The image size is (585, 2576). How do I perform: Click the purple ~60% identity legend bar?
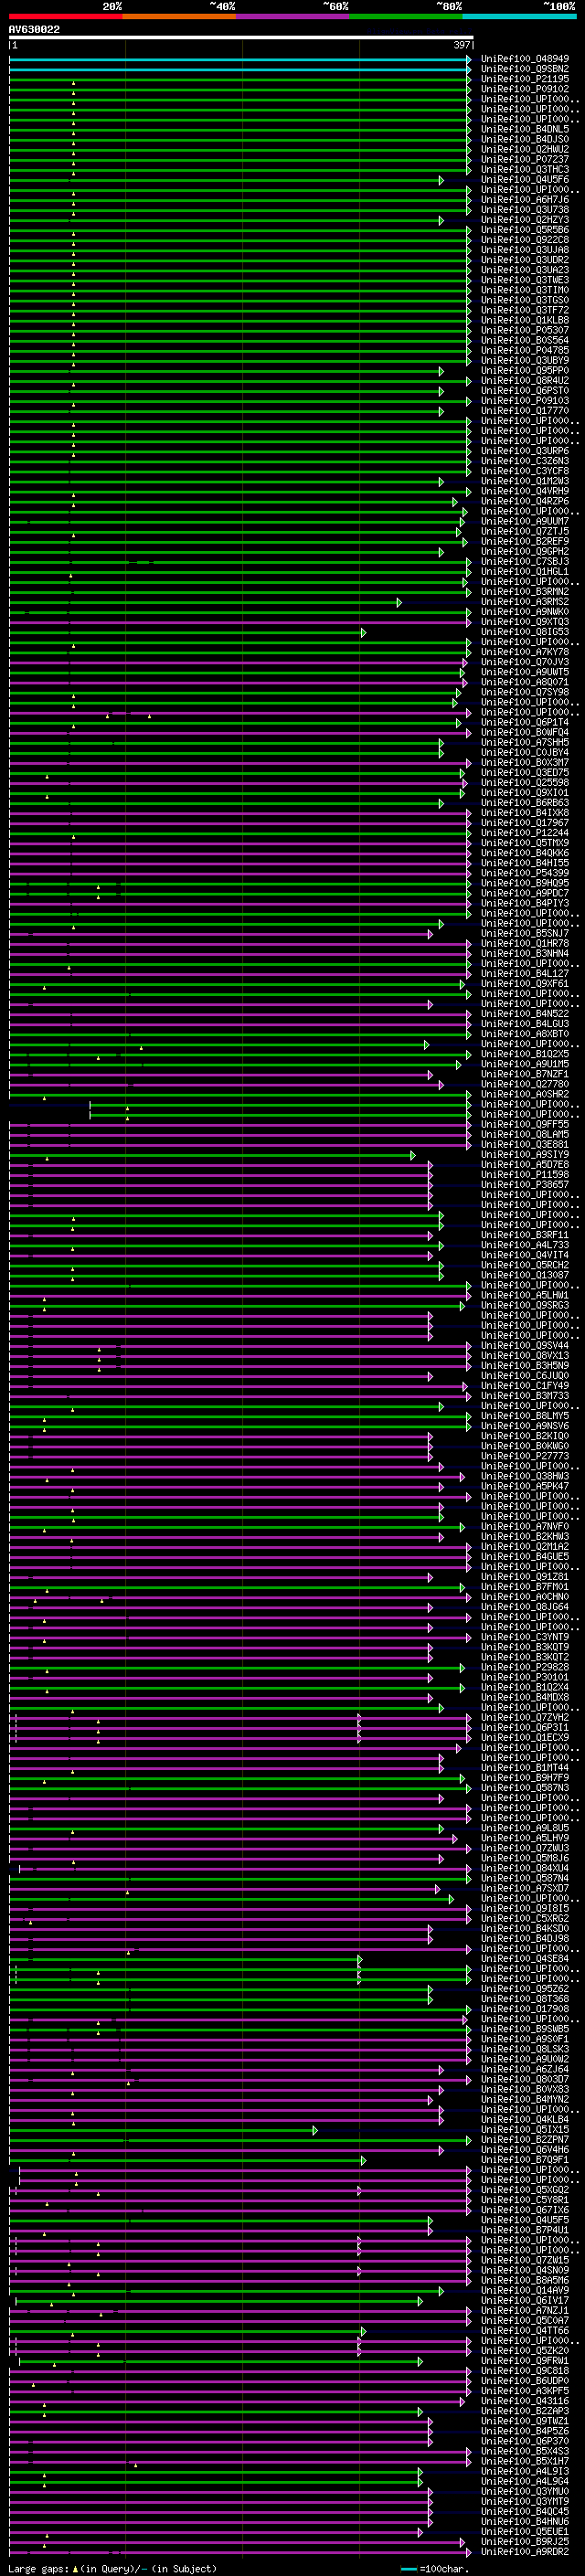293,16
